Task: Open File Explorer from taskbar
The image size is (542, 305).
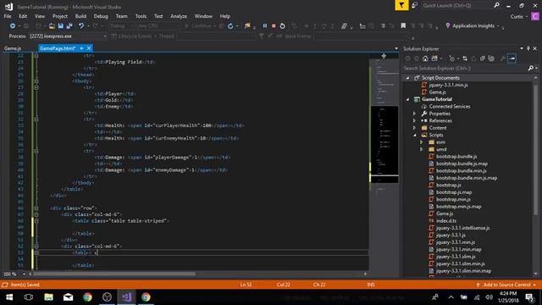Action: pyautogui.click(x=48, y=297)
